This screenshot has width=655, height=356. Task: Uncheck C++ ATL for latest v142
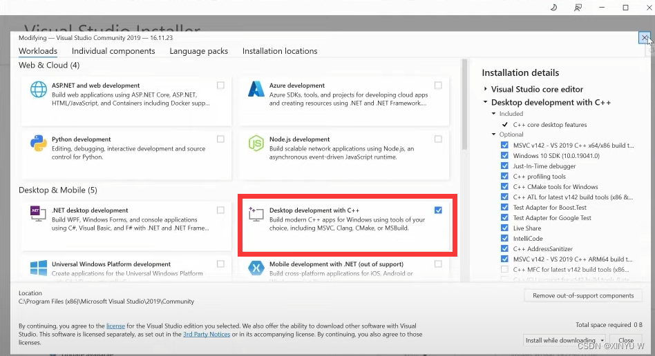coord(504,197)
